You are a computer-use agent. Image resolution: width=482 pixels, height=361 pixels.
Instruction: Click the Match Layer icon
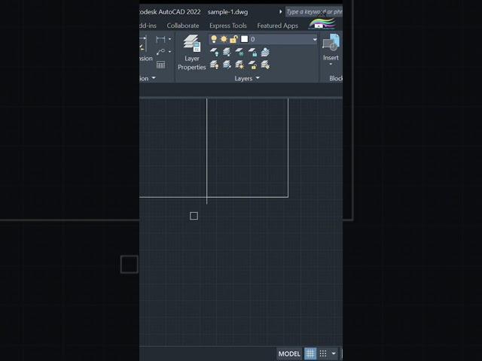[x=265, y=65]
